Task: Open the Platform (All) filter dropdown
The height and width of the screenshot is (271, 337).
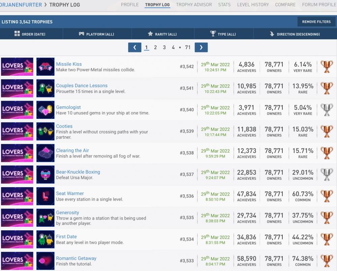Action: [x=96, y=34]
